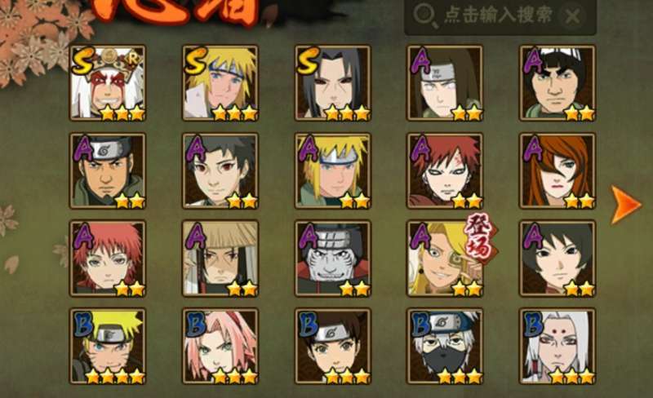Select the S-rank black-haired red-eyed ninja

pyautogui.click(x=333, y=83)
